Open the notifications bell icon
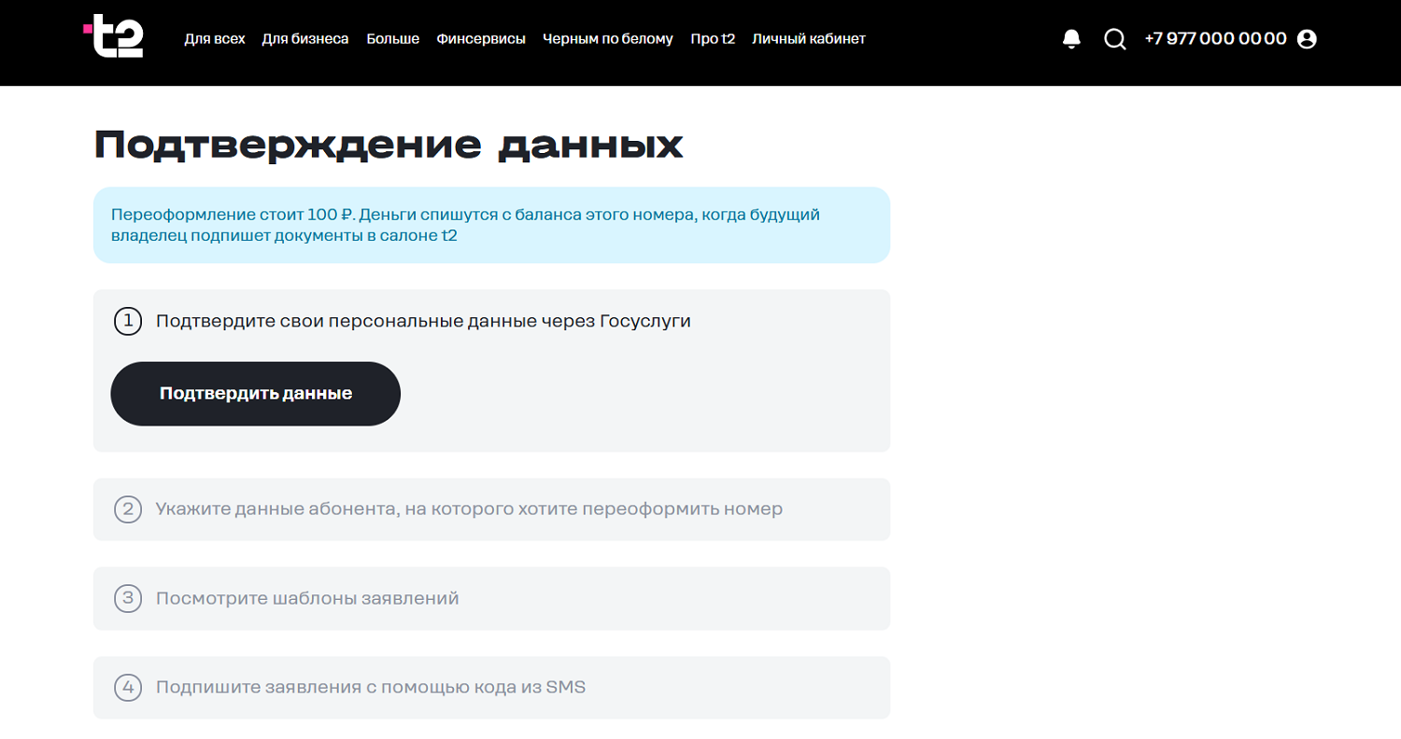The height and width of the screenshot is (739, 1401). (x=1071, y=39)
